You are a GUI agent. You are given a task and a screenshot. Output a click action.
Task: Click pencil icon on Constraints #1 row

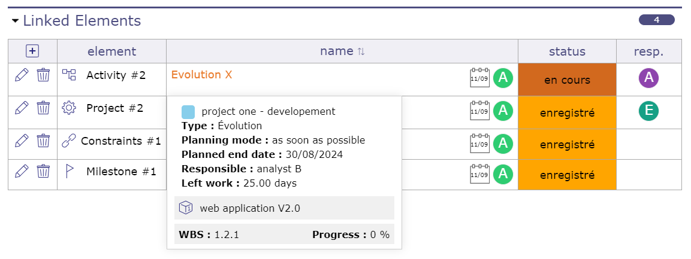click(22, 141)
